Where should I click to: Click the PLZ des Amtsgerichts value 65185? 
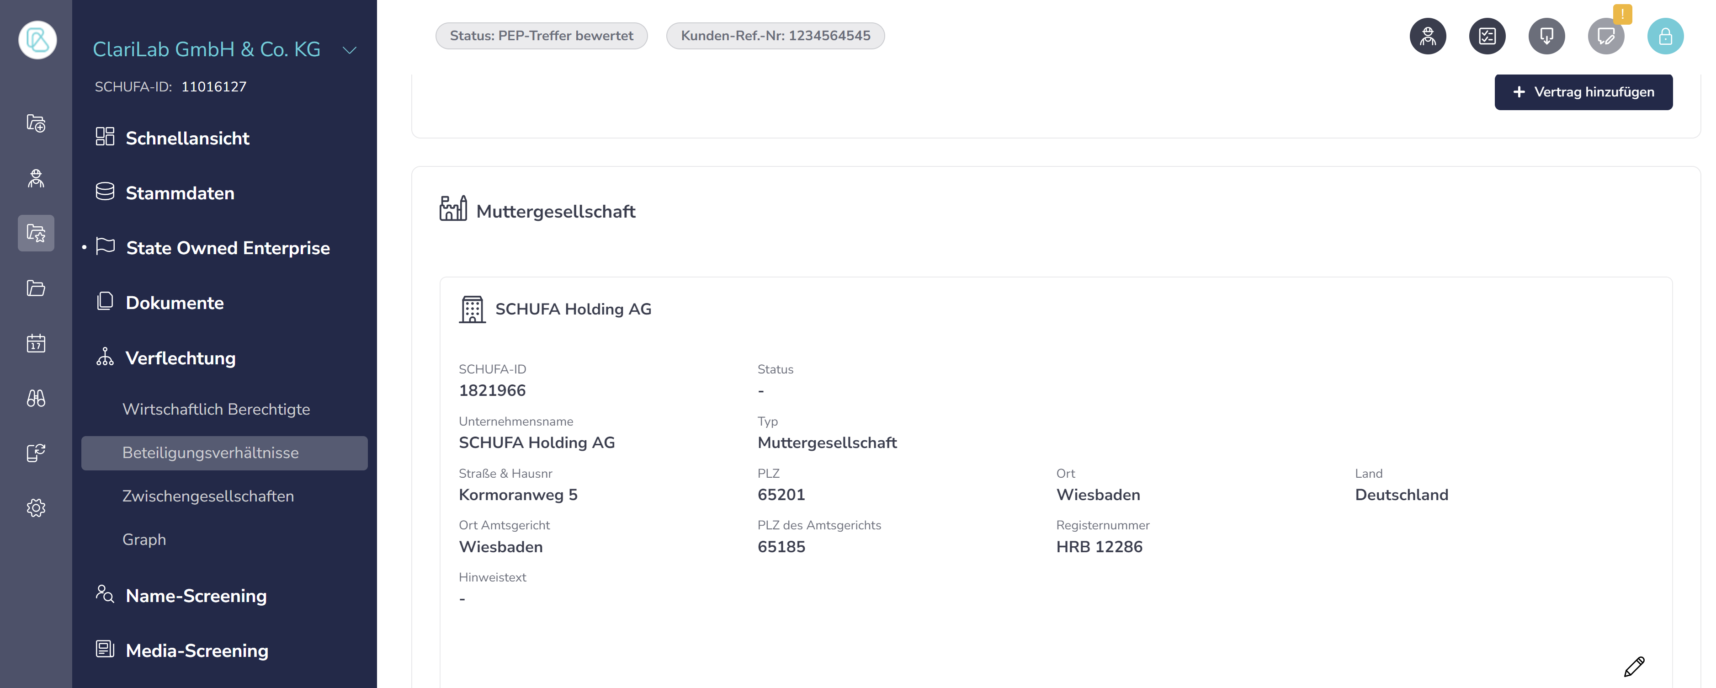tap(781, 547)
